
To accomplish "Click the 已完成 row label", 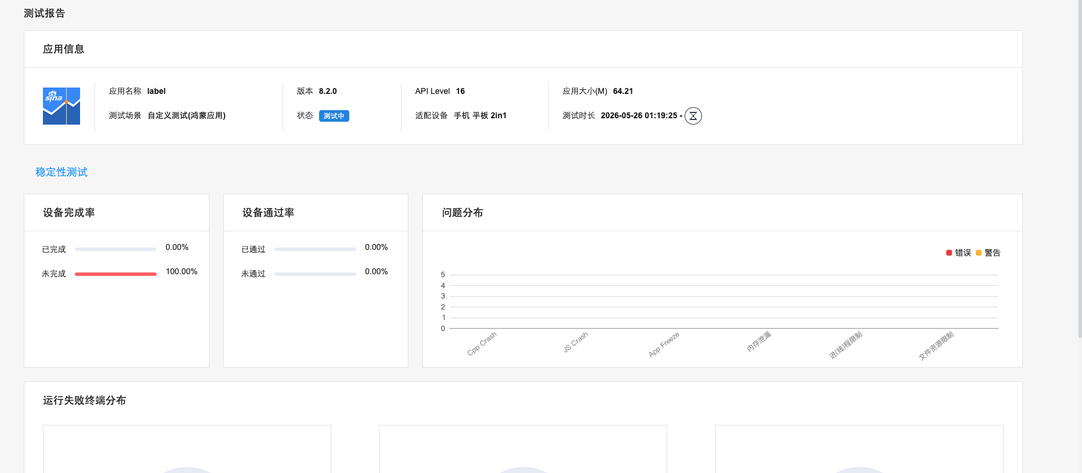I will pos(54,249).
